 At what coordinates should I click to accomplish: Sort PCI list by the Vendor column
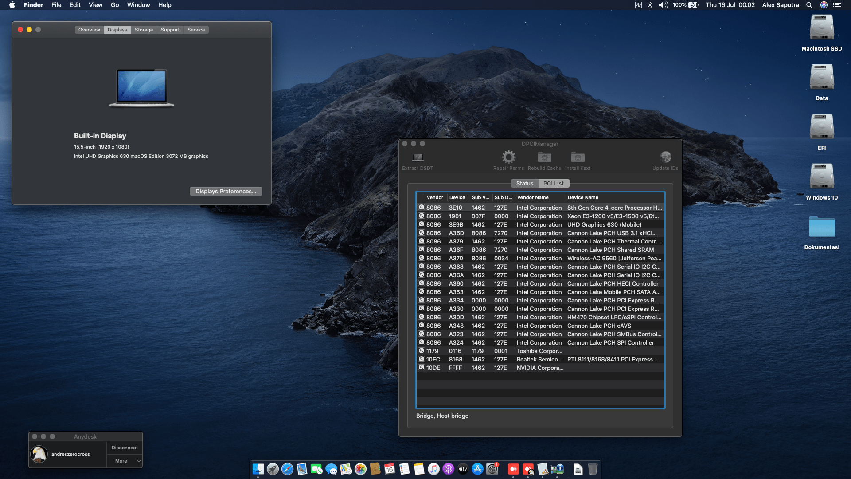[435, 197]
